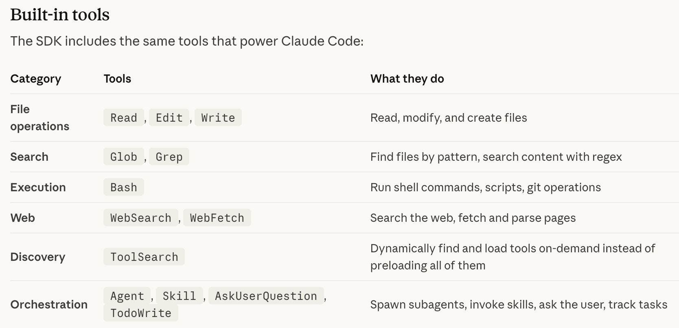Click the ToolSearch code tag
Image resolution: width=679 pixels, height=328 pixels.
pyautogui.click(x=144, y=257)
